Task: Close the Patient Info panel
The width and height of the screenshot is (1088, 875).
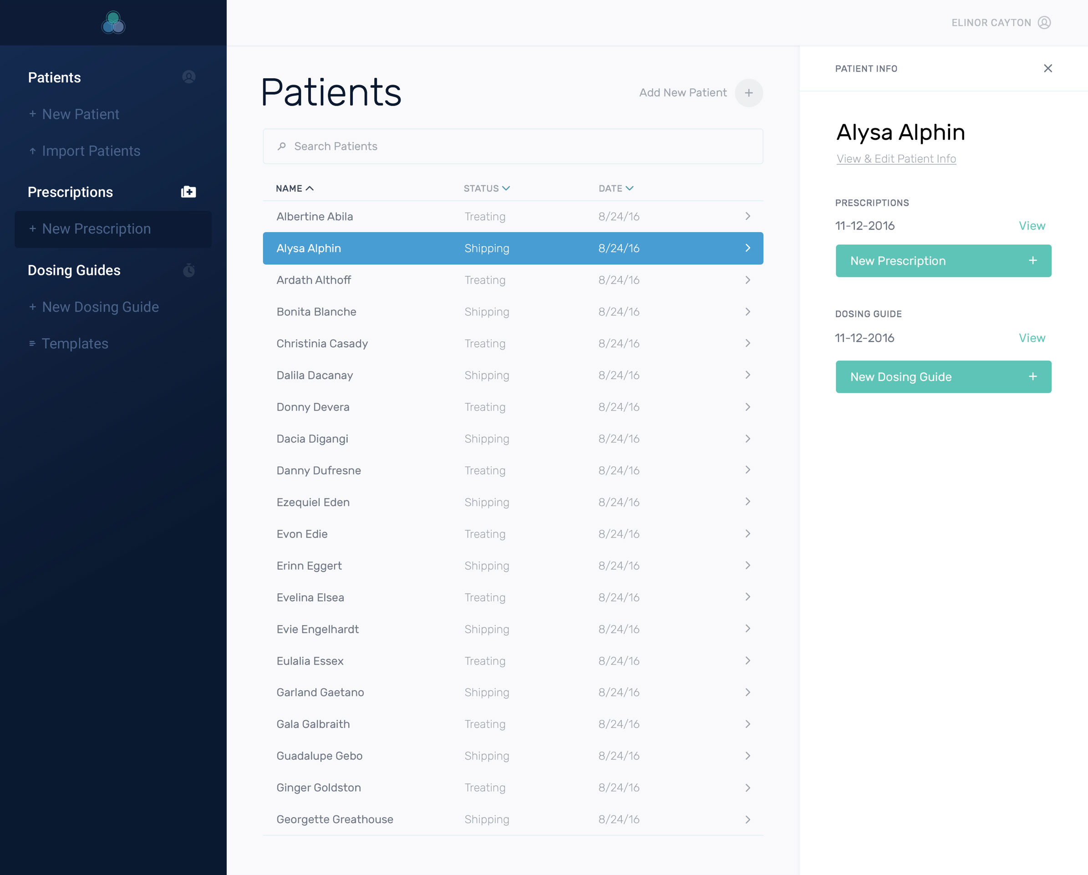Action: coord(1047,68)
